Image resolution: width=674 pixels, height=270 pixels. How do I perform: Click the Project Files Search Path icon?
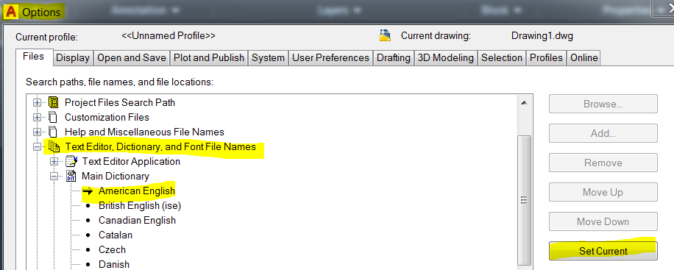coord(54,102)
